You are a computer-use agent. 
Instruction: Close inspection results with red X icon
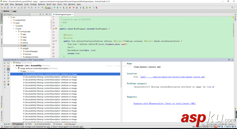coord(5,66)
